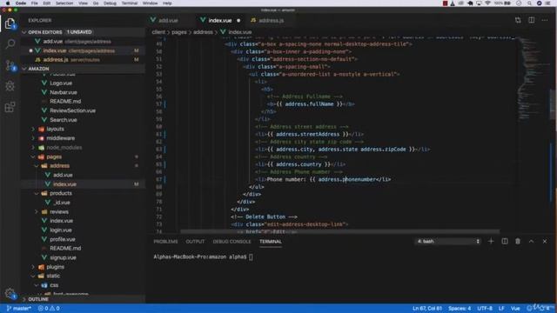Open ReviewSection.vue in the explorer
Viewport: 557px width, 313px height.
click(72, 110)
